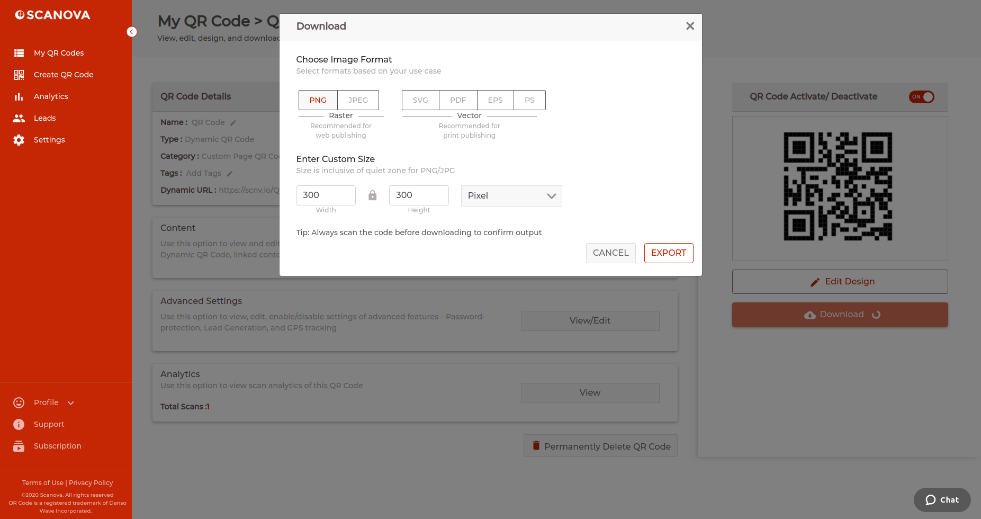Image resolution: width=981 pixels, height=519 pixels.
Task: Open Create QR Code in sidebar
Action: 64,75
